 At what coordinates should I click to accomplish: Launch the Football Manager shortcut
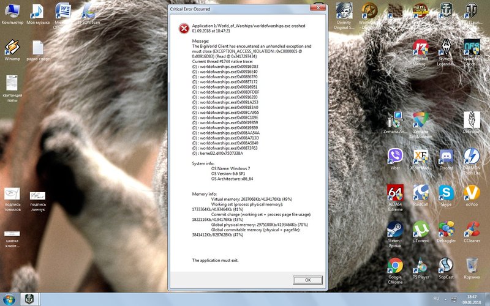(x=420, y=53)
